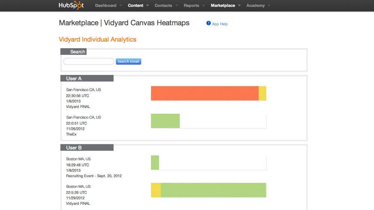Viewport: 374px width, 210px height.
Task: Click the 'Marketplace | Vidyard Canvas Heatmaps' title
Action: [x=124, y=23]
